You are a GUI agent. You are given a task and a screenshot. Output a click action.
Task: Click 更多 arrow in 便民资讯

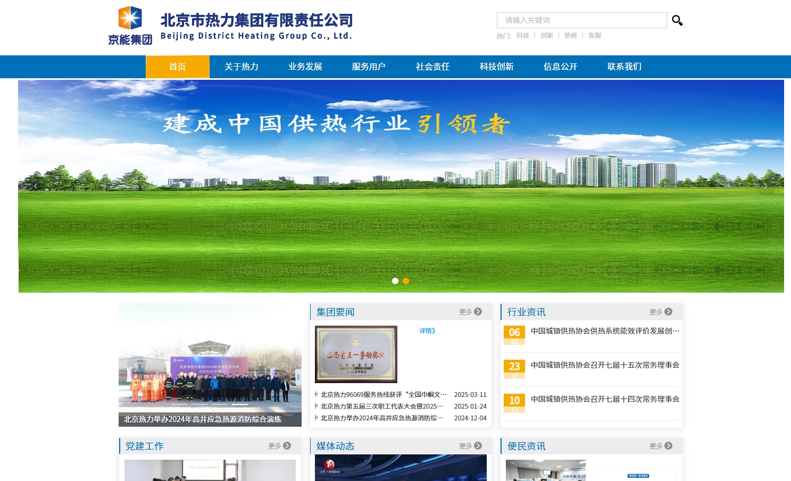click(x=661, y=446)
